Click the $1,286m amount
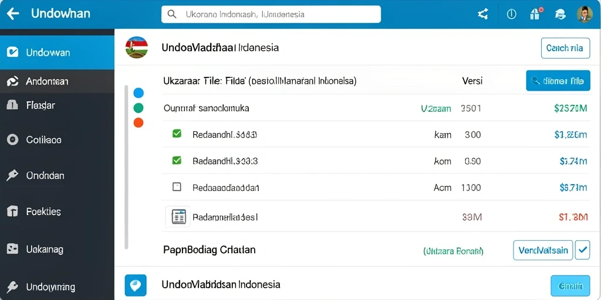This screenshot has width=601, height=300. coord(570,134)
